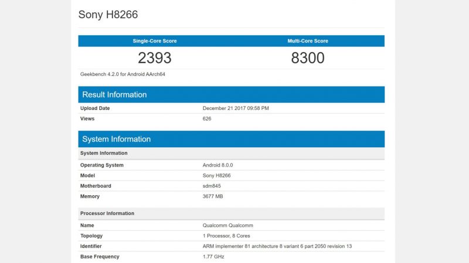Select the Operating System label
The image size is (469, 263).
[x=101, y=165]
